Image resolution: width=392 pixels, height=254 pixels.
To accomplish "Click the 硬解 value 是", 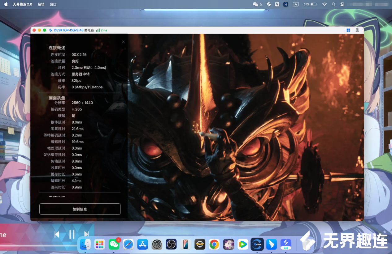I will 73,116.
